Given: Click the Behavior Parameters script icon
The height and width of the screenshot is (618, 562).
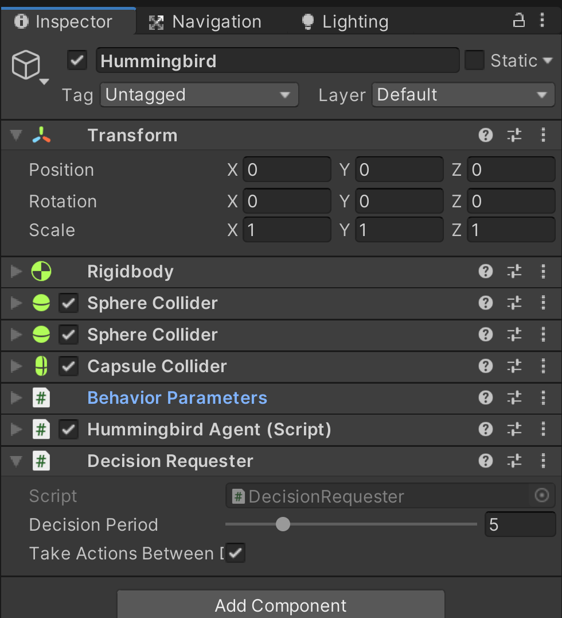Looking at the screenshot, I should point(41,397).
